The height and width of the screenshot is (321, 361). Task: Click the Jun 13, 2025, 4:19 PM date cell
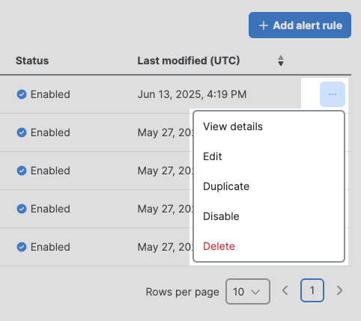[x=192, y=94]
